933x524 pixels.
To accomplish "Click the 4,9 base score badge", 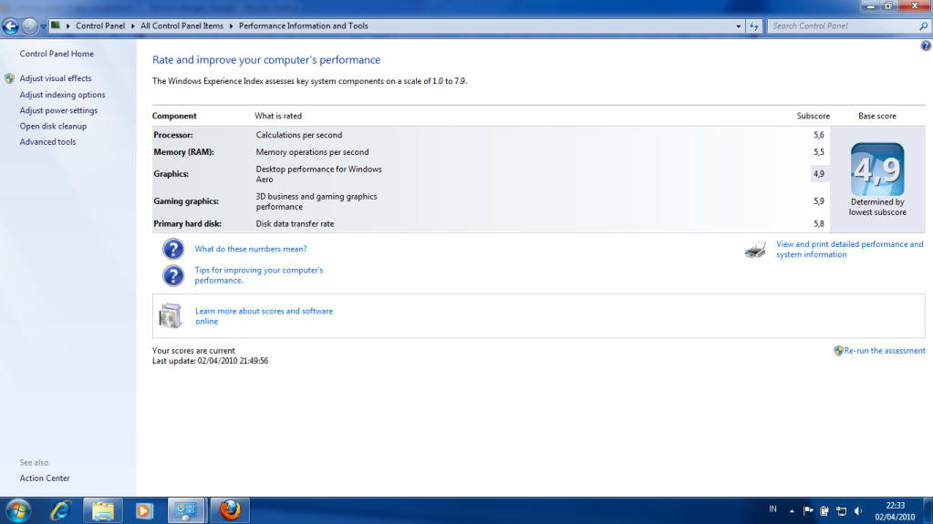I will click(x=877, y=169).
